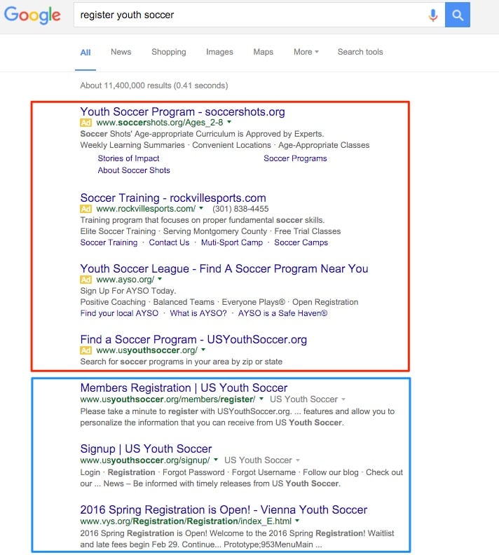Viewport: 499px width, 555px height.
Task: Open Members Registration | US Youth Soccer result
Action: click(184, 388)
